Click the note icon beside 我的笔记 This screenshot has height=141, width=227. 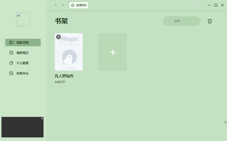(11, 53)
